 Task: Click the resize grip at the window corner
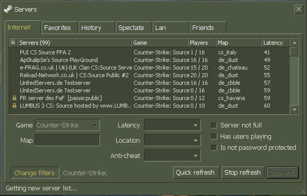coord(303,191)
